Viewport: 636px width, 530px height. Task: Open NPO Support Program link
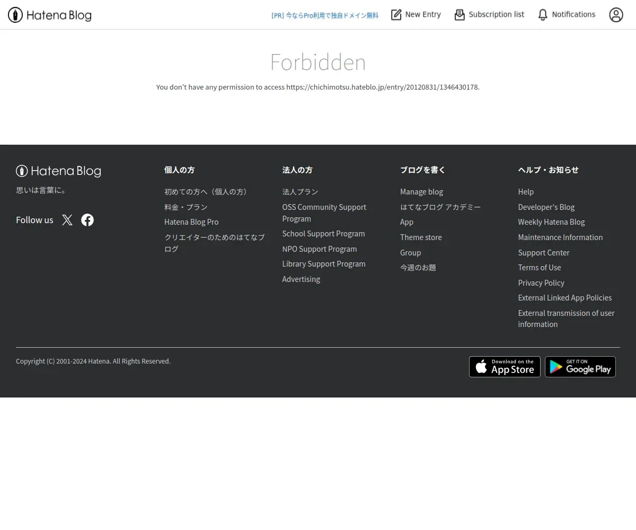click(x=320, y=249)
